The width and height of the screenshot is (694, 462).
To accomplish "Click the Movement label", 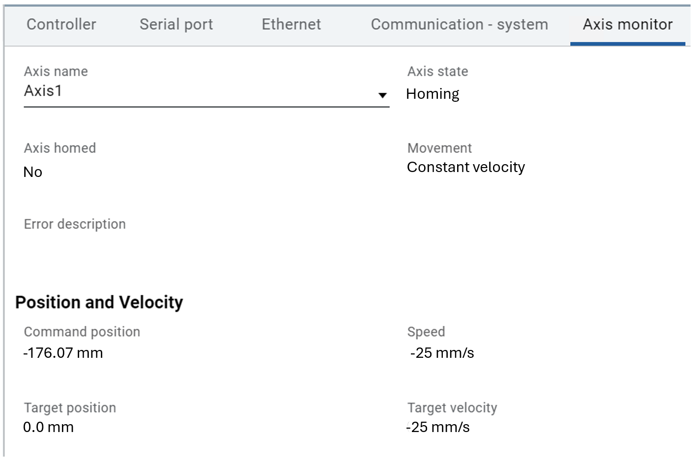I will click(x=439, y=148).
